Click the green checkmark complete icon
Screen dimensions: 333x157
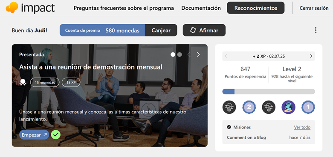[x=55, y=135]
